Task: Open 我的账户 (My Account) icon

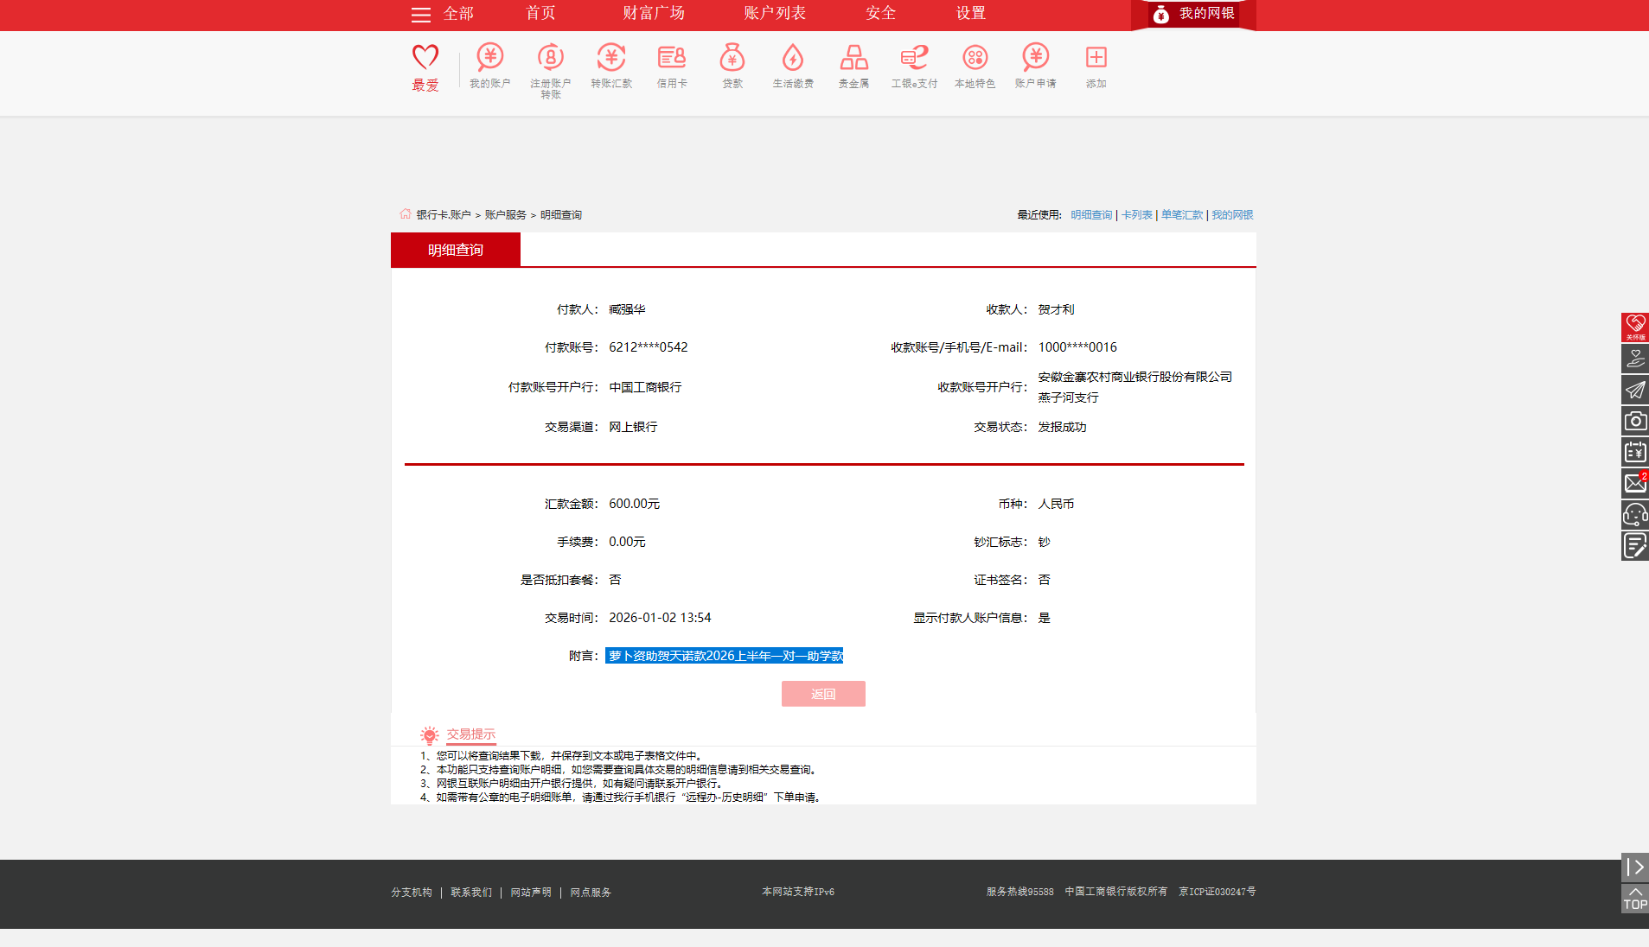Action: 489,67
